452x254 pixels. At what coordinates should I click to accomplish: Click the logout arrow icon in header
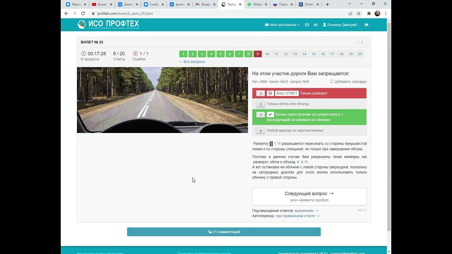(367, 25)
